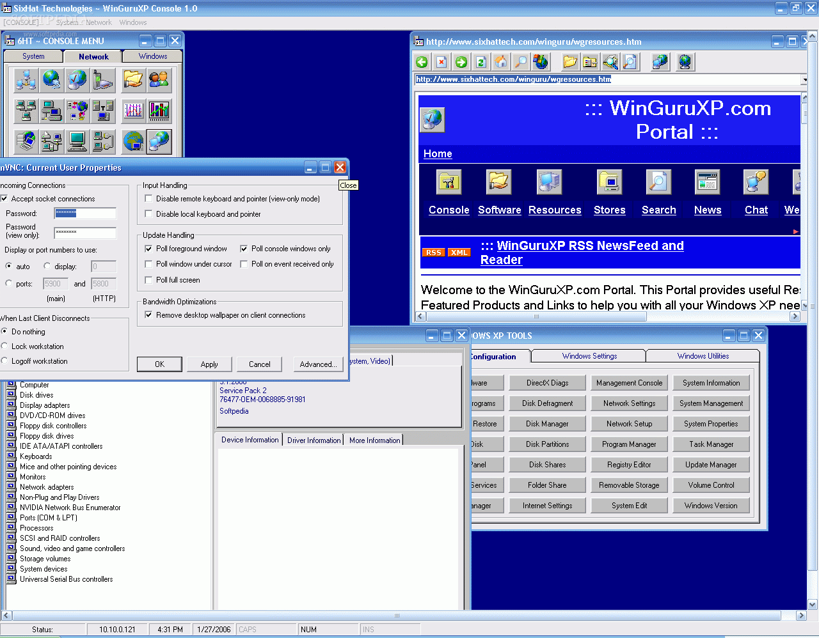The image size is (819, 638).
Task: Click the Apply button
Action: click(x=209, y=364)
